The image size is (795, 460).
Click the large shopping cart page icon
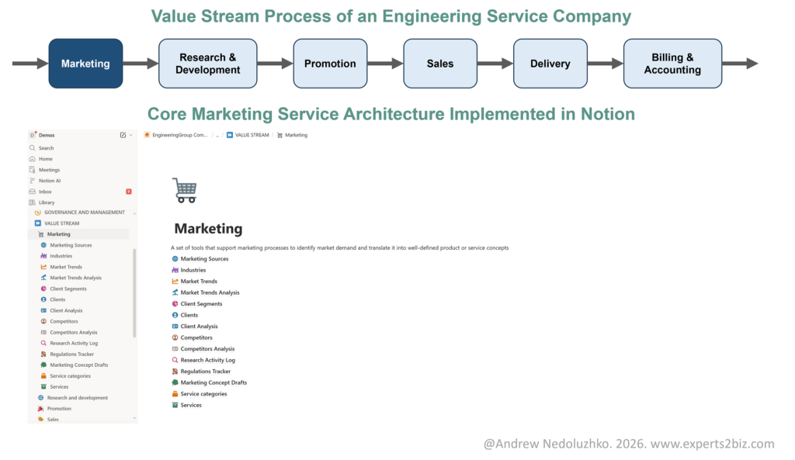point(184,190)
